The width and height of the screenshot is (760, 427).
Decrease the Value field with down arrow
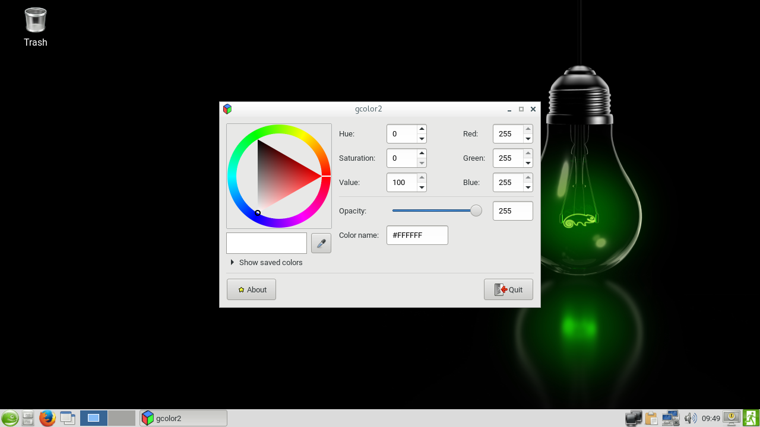(422, 187)
